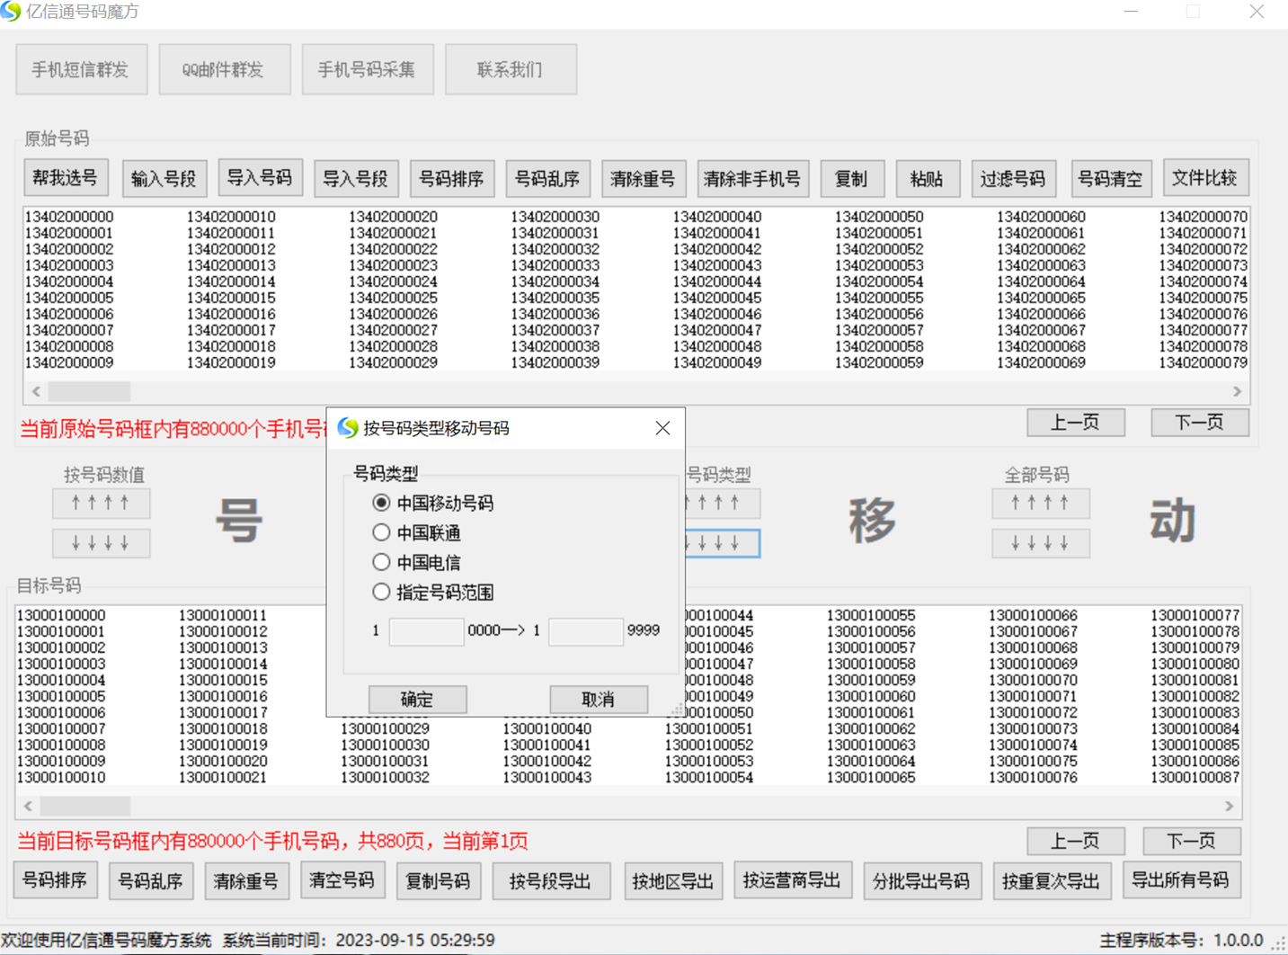Sort source numbers with top 号码排序
1288x955 pixels.
coord(452,178)
